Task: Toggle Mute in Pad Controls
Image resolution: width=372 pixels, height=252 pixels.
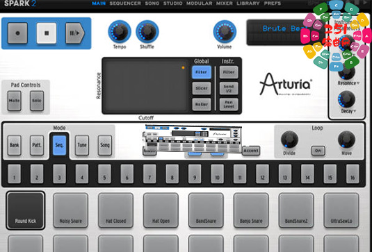Action: (x=14, y=101)
